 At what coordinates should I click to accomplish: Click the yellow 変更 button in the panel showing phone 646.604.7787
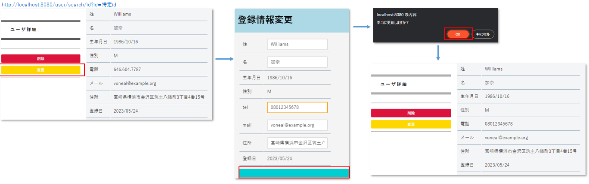(41, 70)
